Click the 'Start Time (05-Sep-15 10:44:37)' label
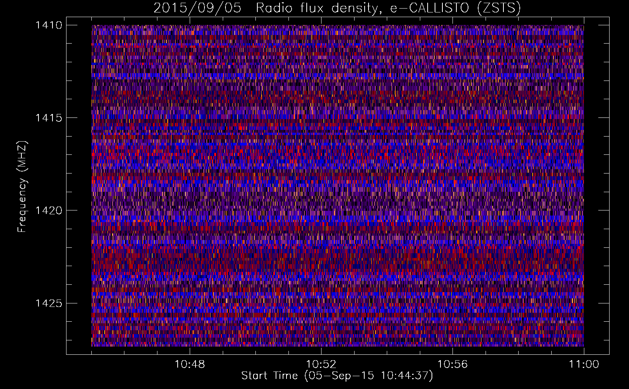 337,376
